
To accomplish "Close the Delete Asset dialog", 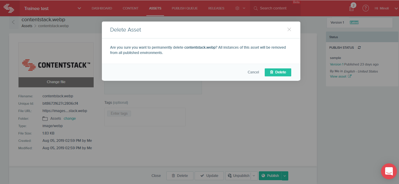I will click(x=289, y=29).
